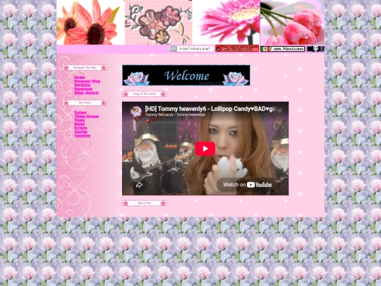This screenshot has height=286, width=381.
Task: Go to the Home link
Action: (80, 78)
